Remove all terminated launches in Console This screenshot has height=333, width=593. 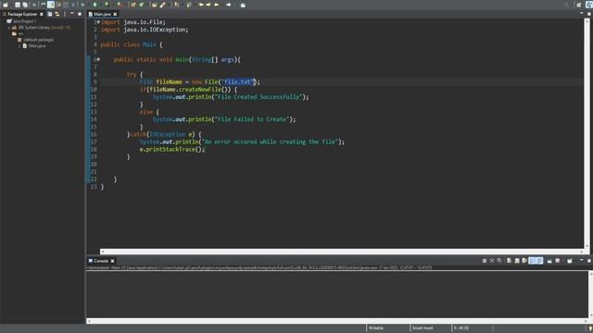pyautogui.click(x=499, y=261)
